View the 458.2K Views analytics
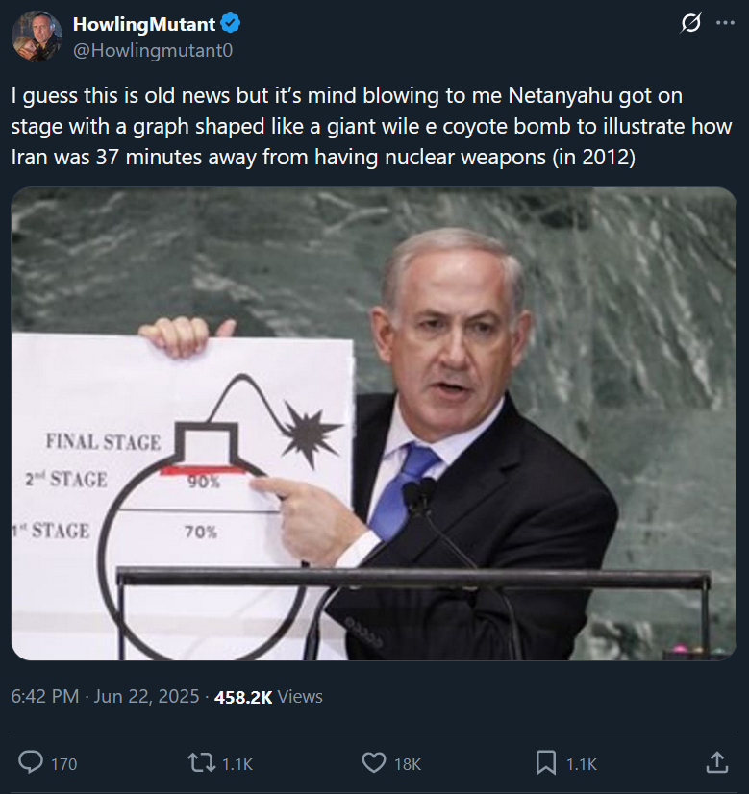The height and width of the screenshot is (794, 749). click(x=268, y=697)
